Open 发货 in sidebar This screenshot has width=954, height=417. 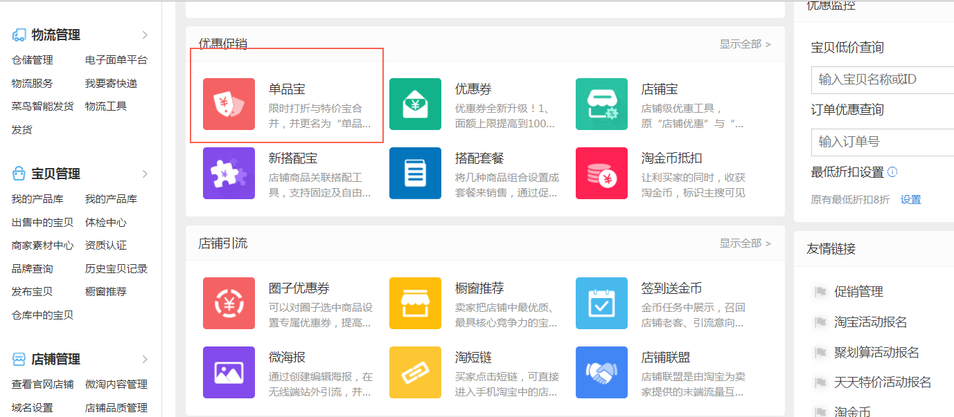point(22,130)
